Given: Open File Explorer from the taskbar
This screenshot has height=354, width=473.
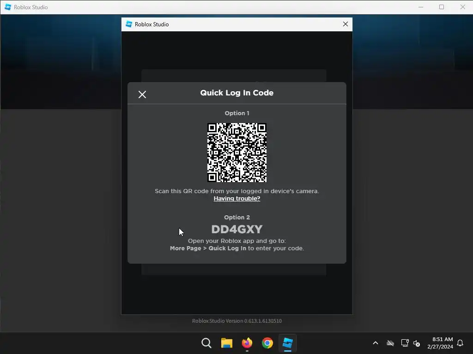Looking at the screenshot, I should tap(226, 343).
